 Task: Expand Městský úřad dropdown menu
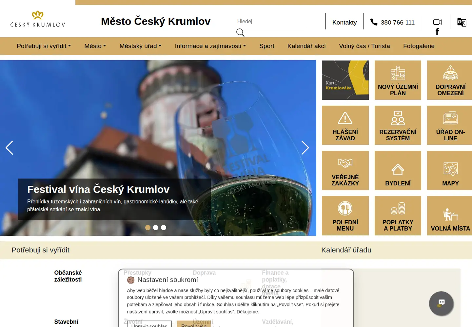[140, 46]
